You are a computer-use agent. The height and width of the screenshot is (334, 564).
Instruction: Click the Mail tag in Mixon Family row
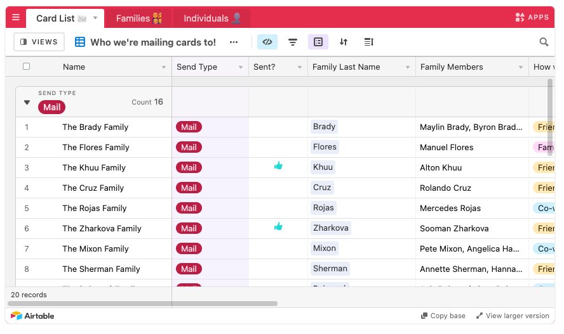click(x=189, y=249)
